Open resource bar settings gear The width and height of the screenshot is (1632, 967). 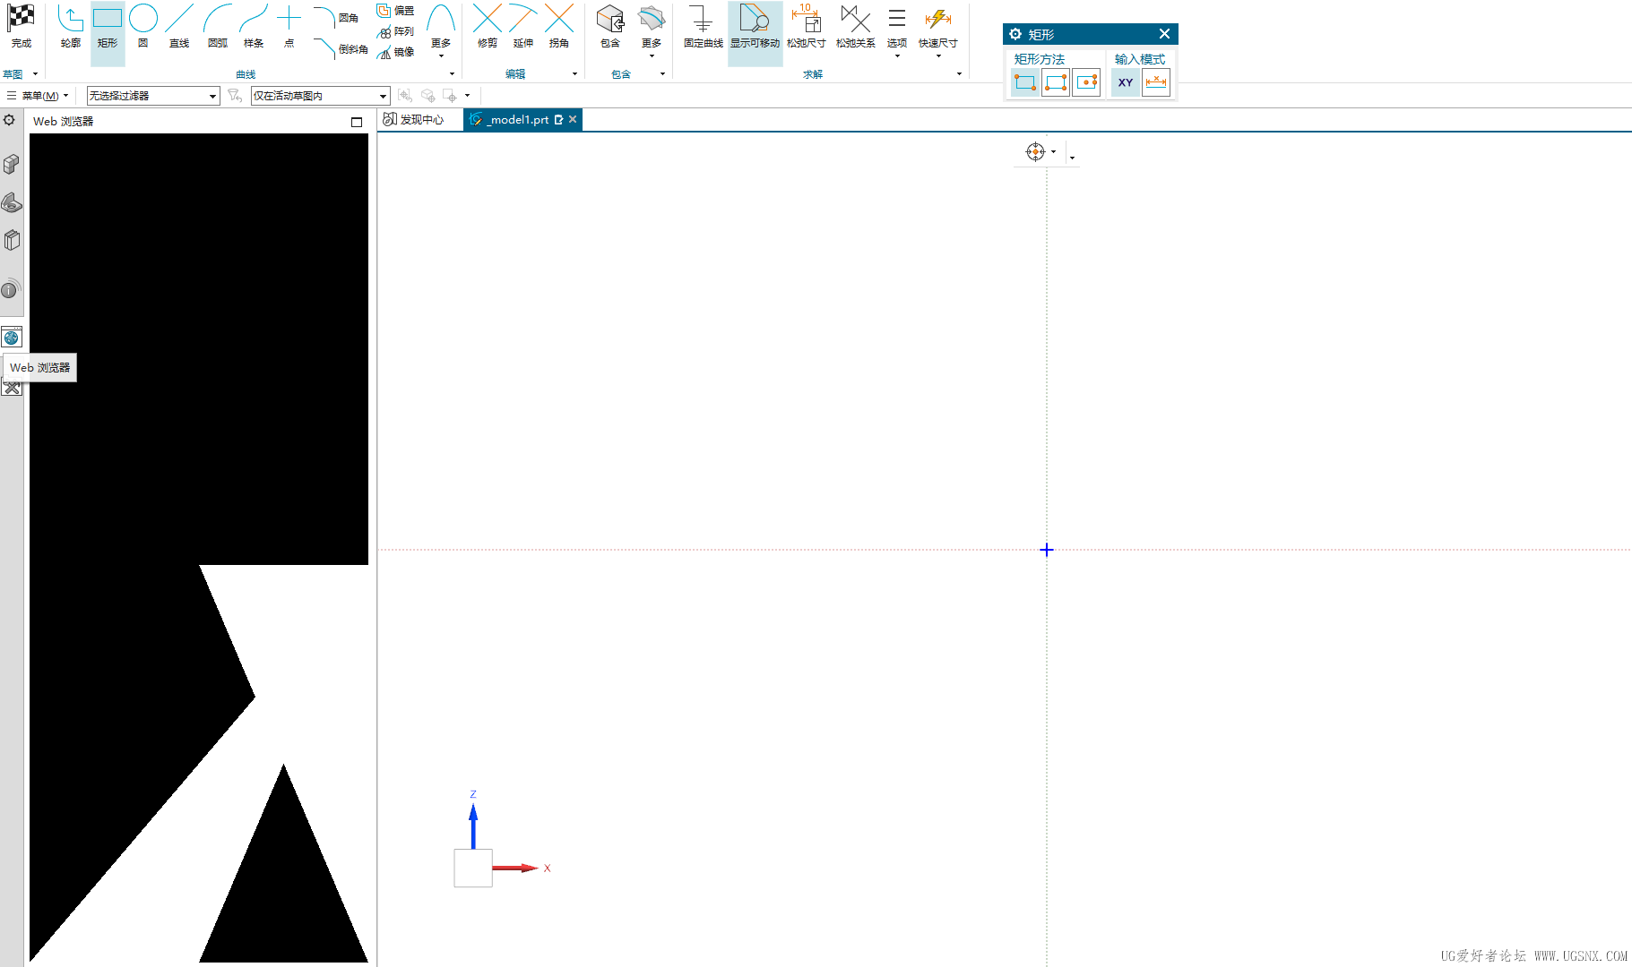pos(9,120)
